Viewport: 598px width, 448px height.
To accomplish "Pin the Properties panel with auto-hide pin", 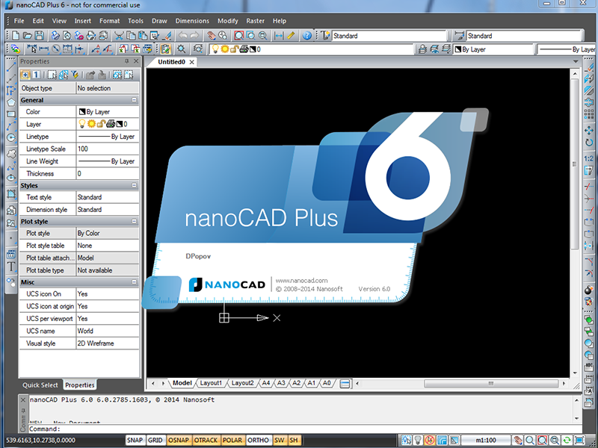I will [126, 61].
